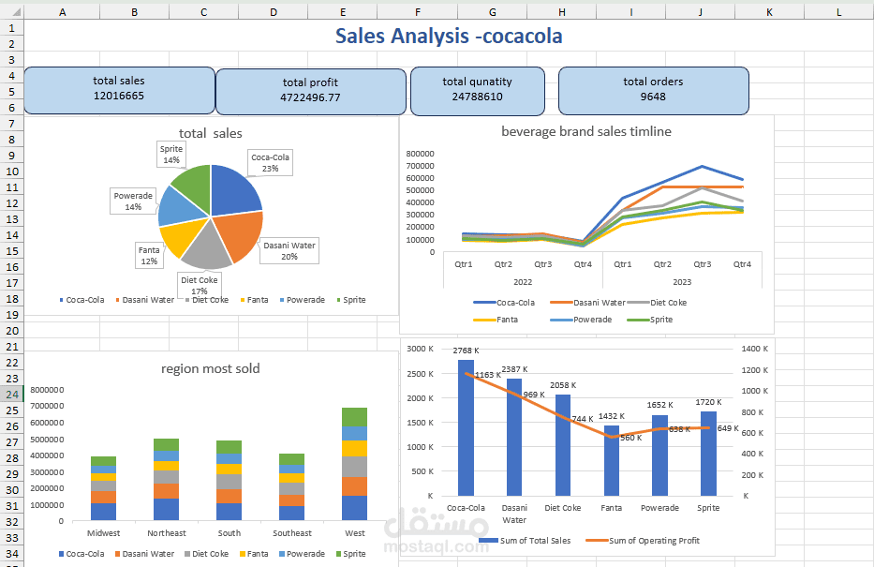Select row 3 header
Image resolution: width=874 pixels, height=567 pixels.
click(x=11, y=60)
